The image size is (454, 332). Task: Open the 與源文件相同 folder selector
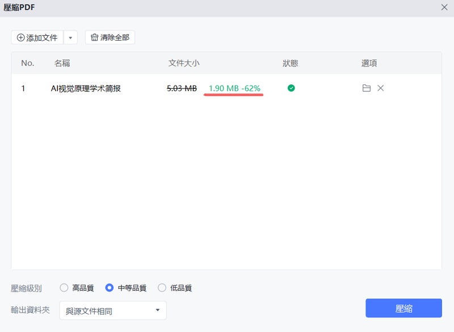click(x=112, y=310)
